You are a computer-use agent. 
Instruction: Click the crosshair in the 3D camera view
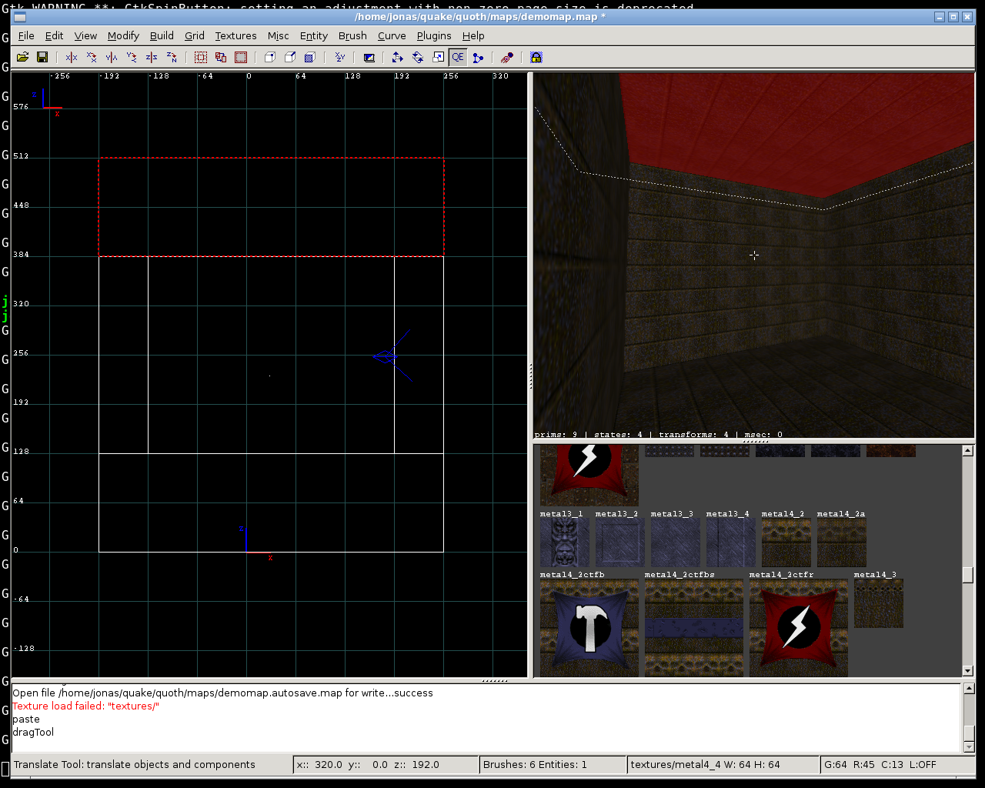point(754,255)
